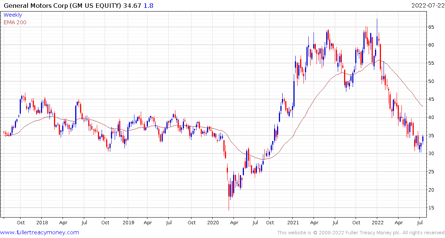Click the 2019 marker on the time axis

(x=128, y=222)
